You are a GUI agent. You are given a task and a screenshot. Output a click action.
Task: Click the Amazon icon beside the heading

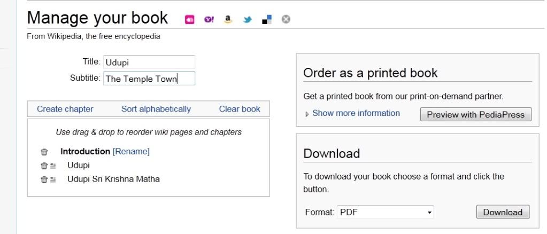click(x=228, y=20)
